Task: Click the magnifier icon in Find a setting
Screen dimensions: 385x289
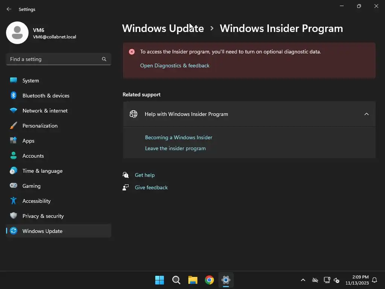Action: (x=104, y=59)
